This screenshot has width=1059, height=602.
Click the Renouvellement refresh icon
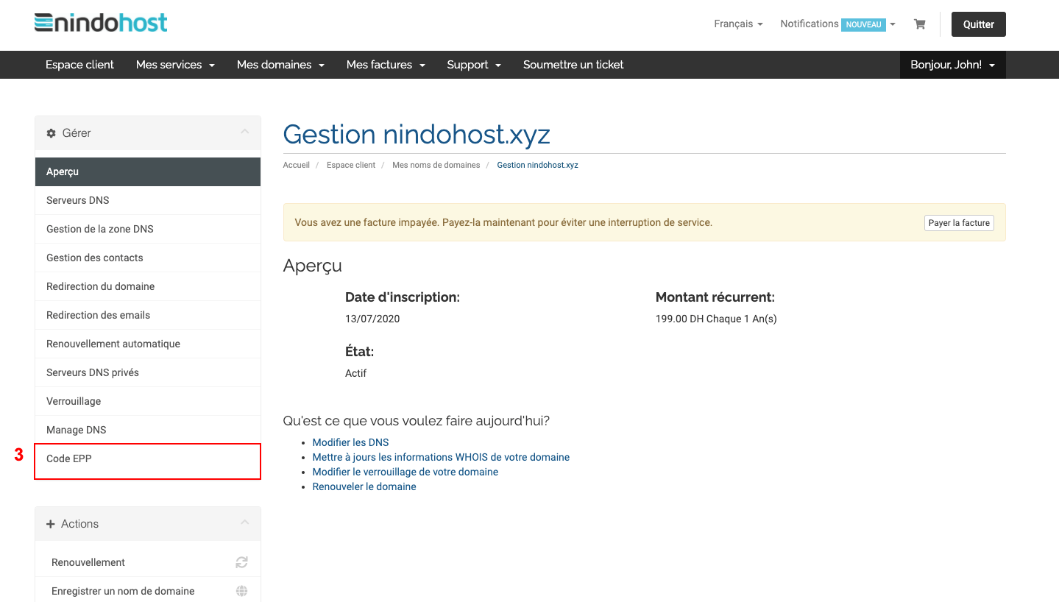click(x=241, y=562)
